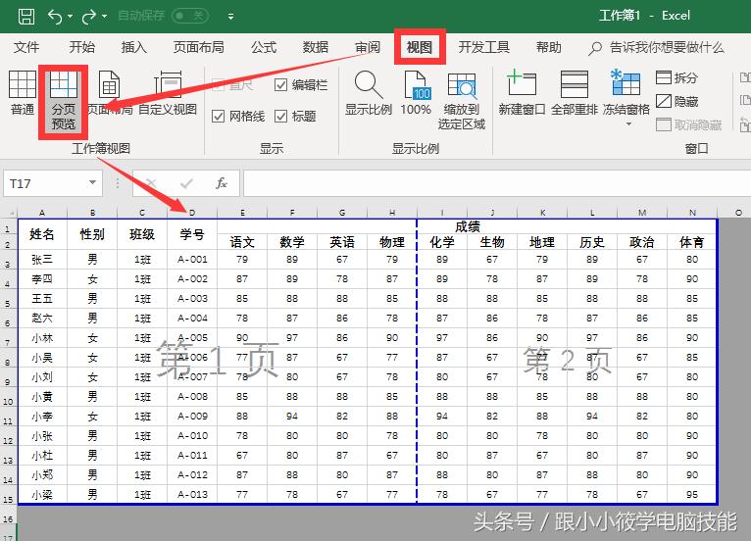Viewport: 751px width, 541px height.
Task: Switch to the 审阅 ribbon tab
Action: 367,47
